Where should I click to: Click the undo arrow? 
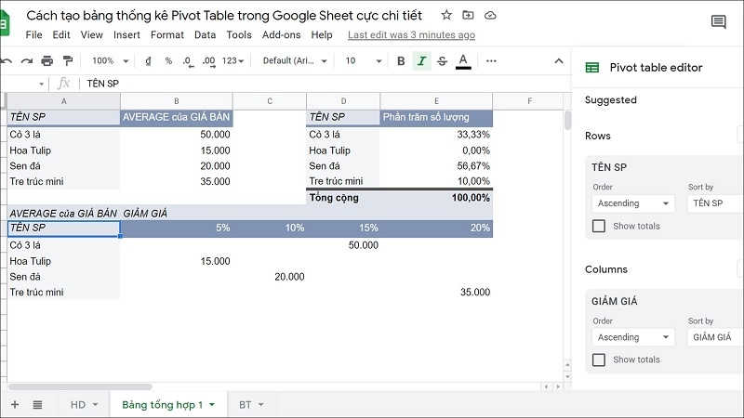7,61
